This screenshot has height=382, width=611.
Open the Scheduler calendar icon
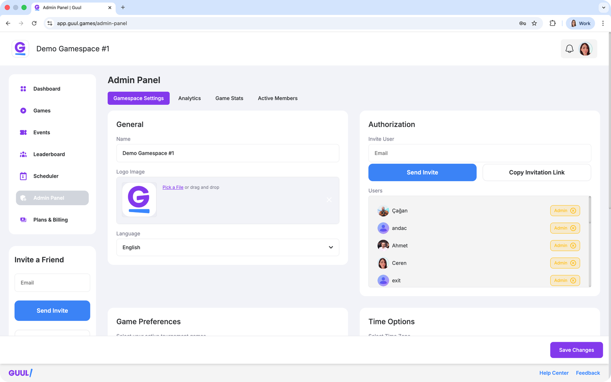click(x=24, y=176)
